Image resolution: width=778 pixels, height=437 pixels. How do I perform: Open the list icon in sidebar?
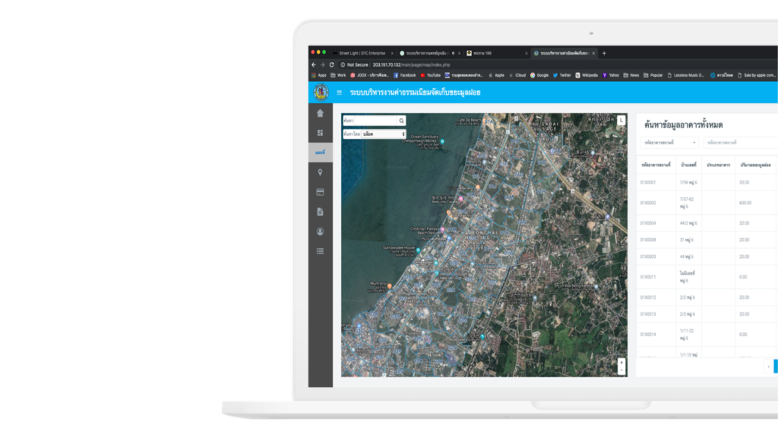click(320, 251)
